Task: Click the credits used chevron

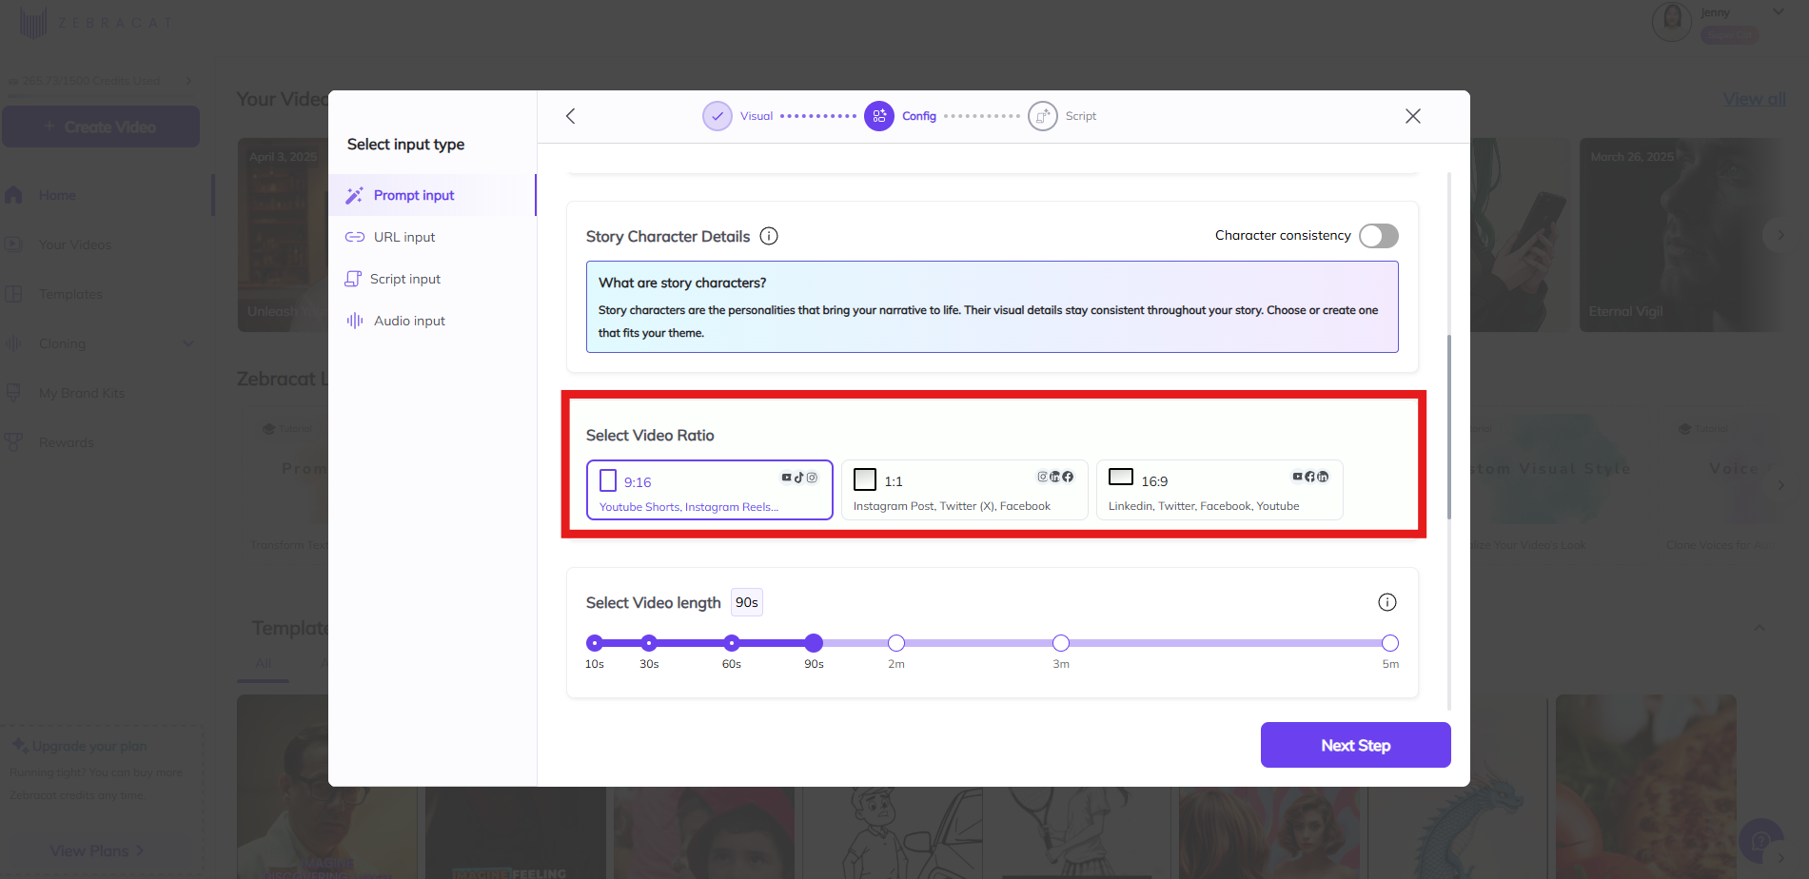Action: [x=188, y=81]
